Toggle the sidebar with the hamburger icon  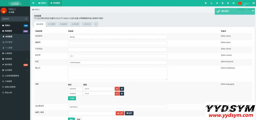33,3
